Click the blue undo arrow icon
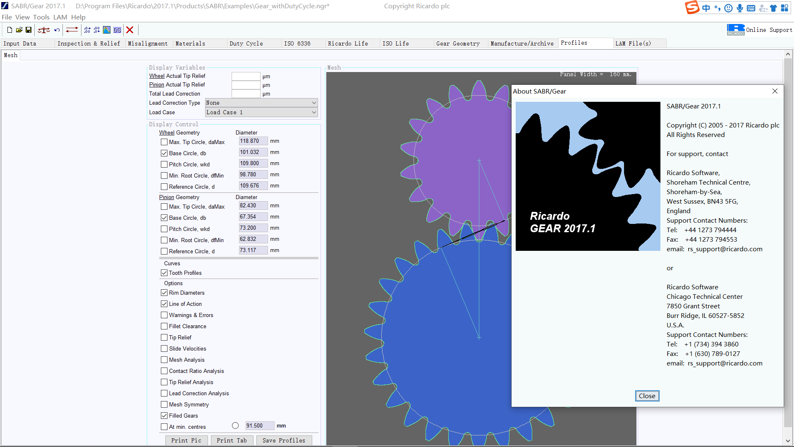Screen dimensions: 794x447 57,30
